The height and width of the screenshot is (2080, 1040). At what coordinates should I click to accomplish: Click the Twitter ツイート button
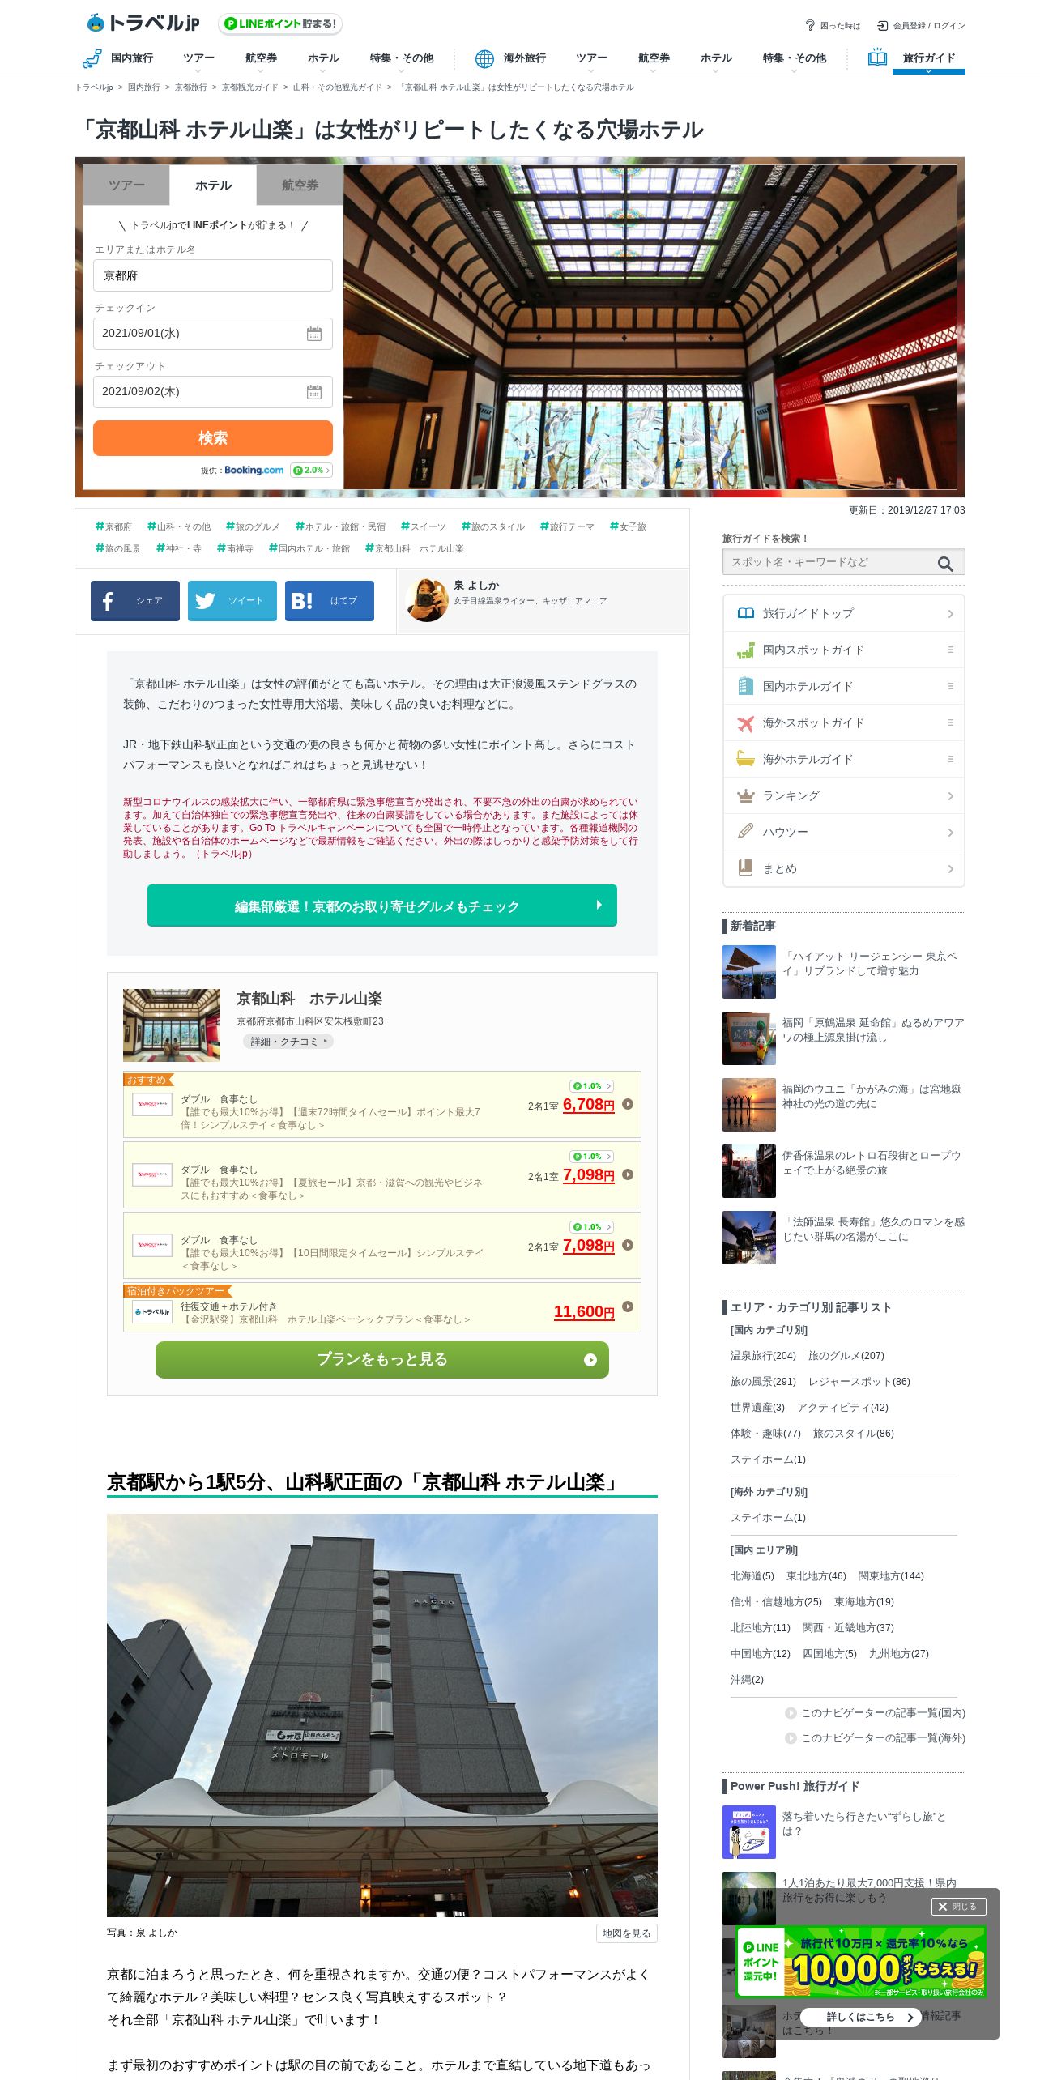(232, 601)
